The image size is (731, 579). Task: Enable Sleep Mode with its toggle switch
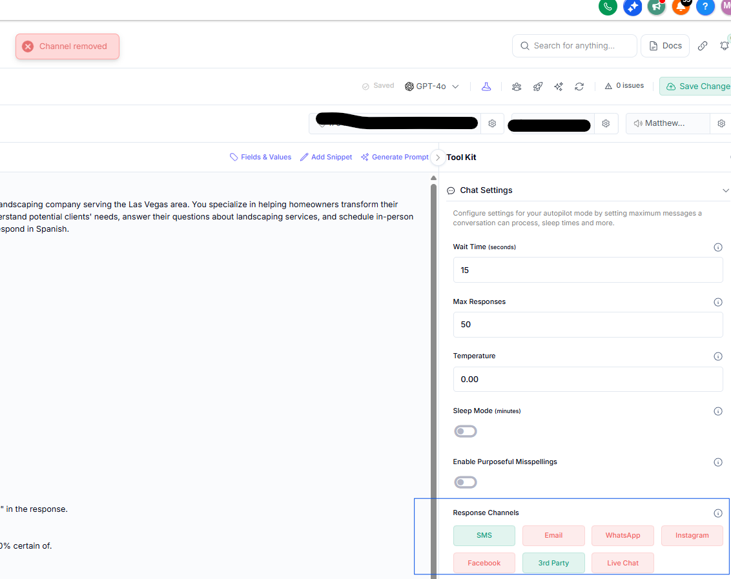(466, 431)
